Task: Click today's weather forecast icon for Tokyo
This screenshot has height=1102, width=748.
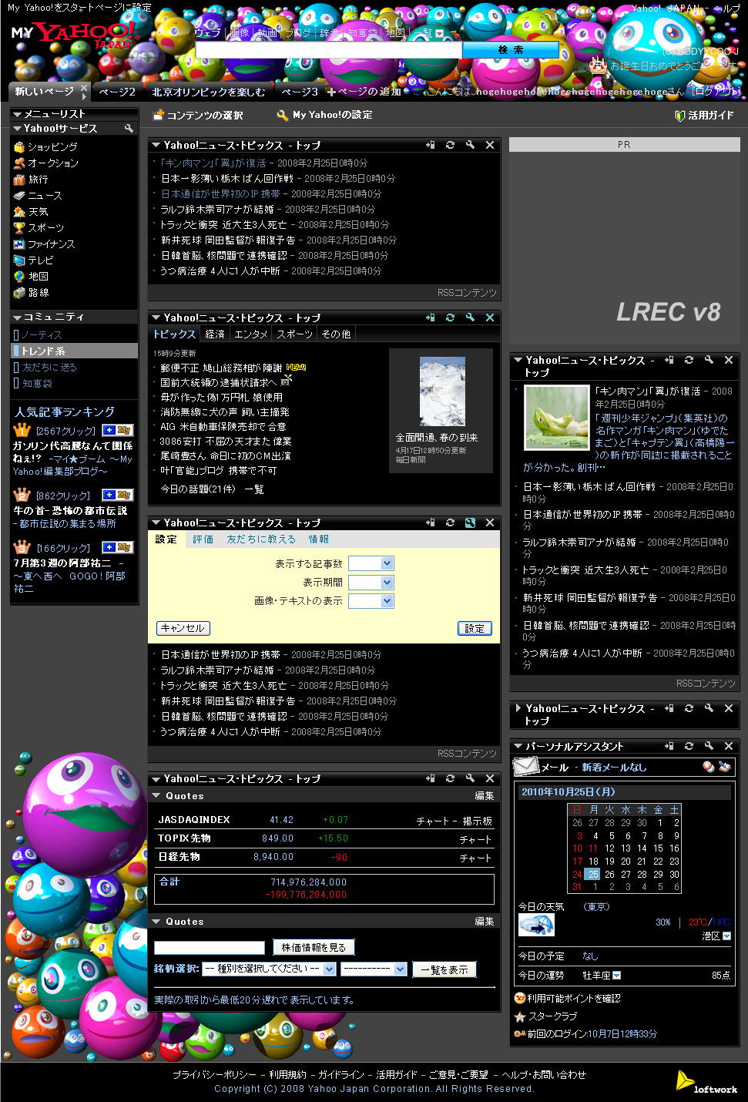Action: click(536, 925)
